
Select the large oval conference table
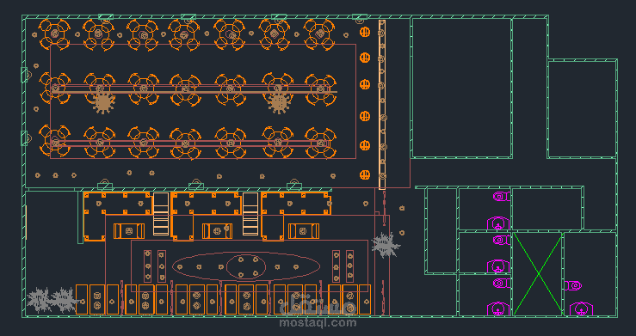coord(246,266)
